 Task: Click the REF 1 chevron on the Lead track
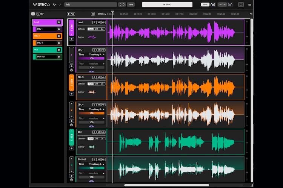pyautogui.click(x=72, y=34)
